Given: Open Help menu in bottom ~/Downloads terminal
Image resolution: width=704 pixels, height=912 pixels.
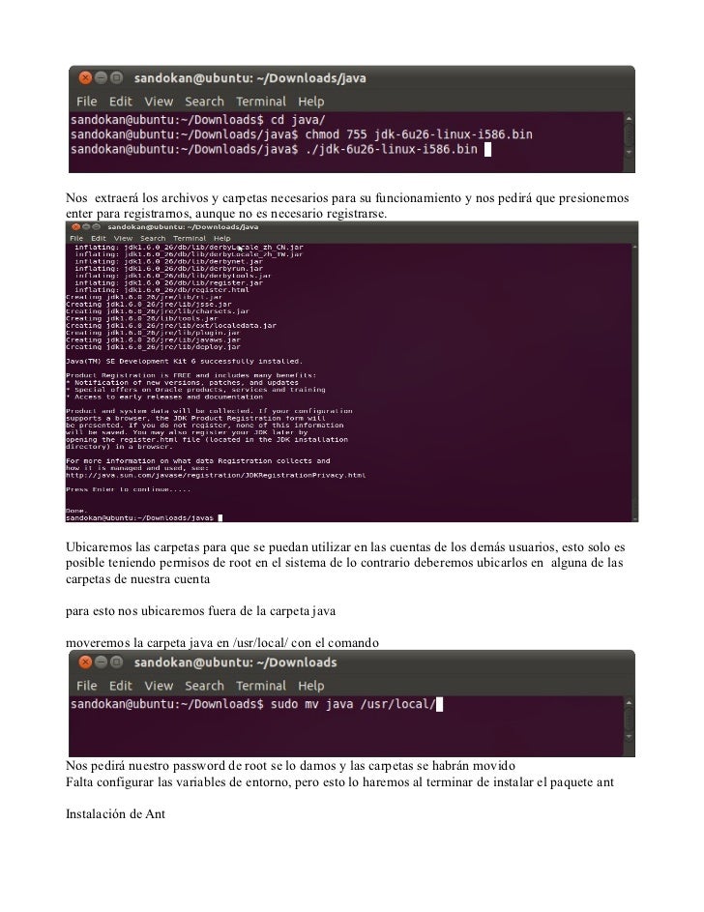Looking at the screenshot, I should pyautogui.click(x=311, y=686).
